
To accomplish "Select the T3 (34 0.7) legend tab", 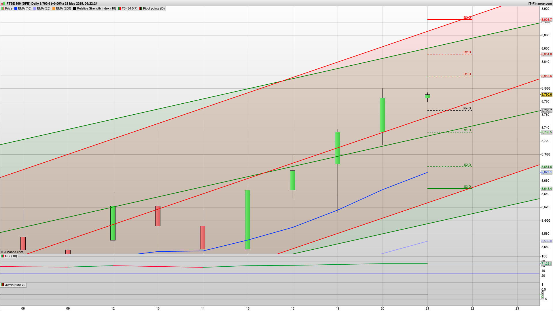I will tap(129, 8).
